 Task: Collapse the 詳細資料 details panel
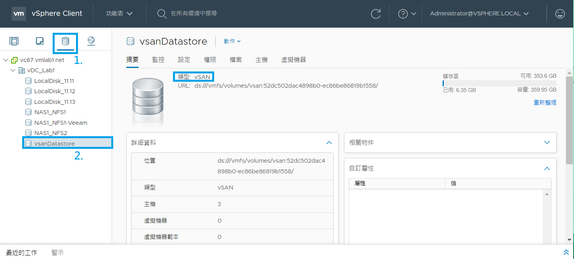point(329,143)
